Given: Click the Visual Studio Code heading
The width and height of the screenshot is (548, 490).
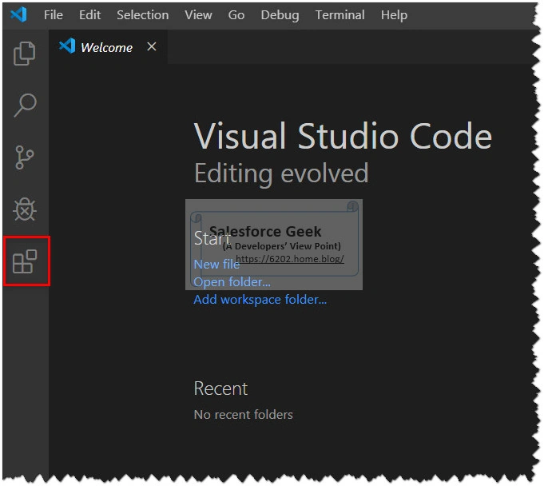Looking at the screenshot, I should coord(343,136).
